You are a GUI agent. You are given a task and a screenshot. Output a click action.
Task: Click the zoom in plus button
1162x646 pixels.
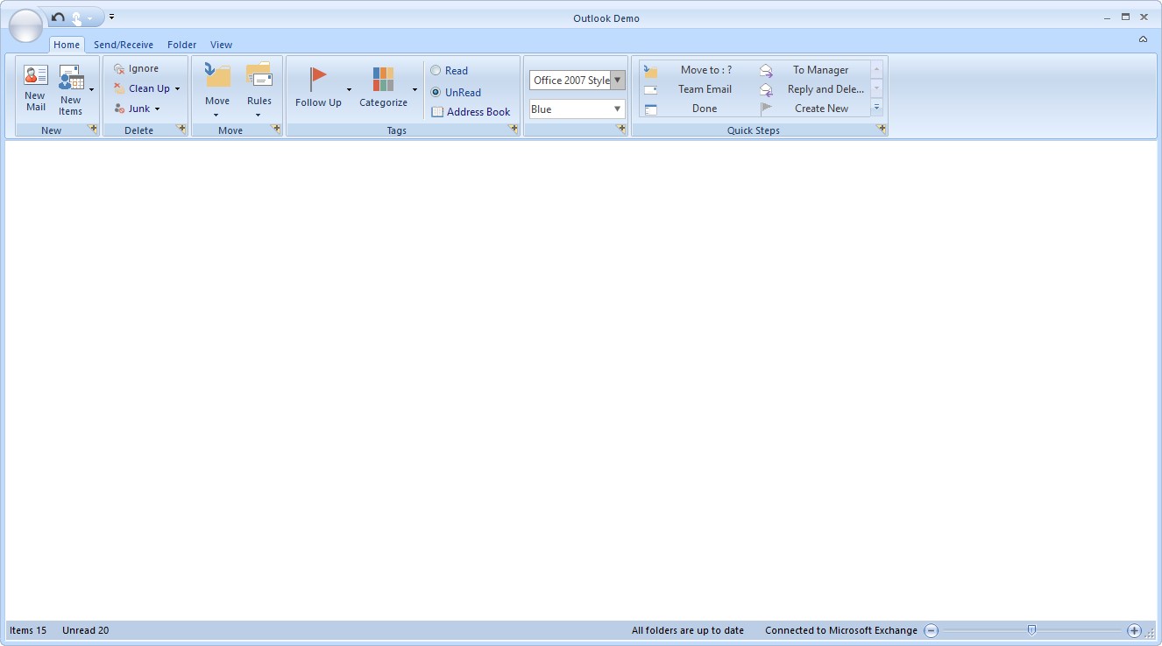coord(1134,630)
